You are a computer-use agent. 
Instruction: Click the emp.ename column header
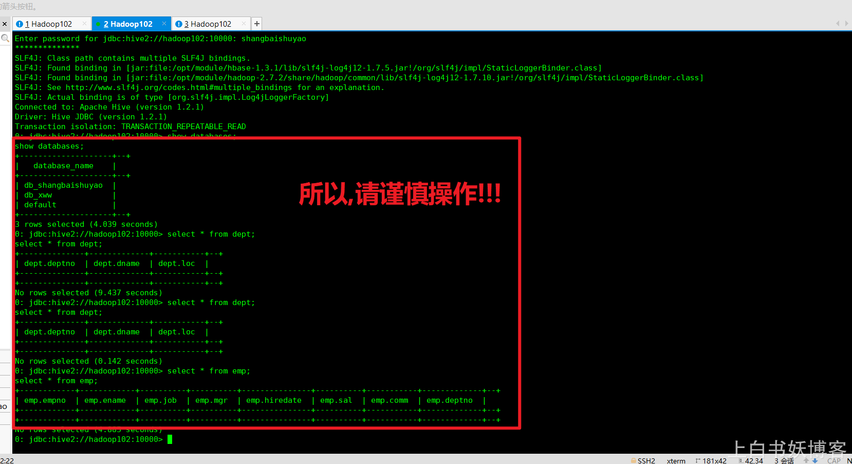pos(105,400)
